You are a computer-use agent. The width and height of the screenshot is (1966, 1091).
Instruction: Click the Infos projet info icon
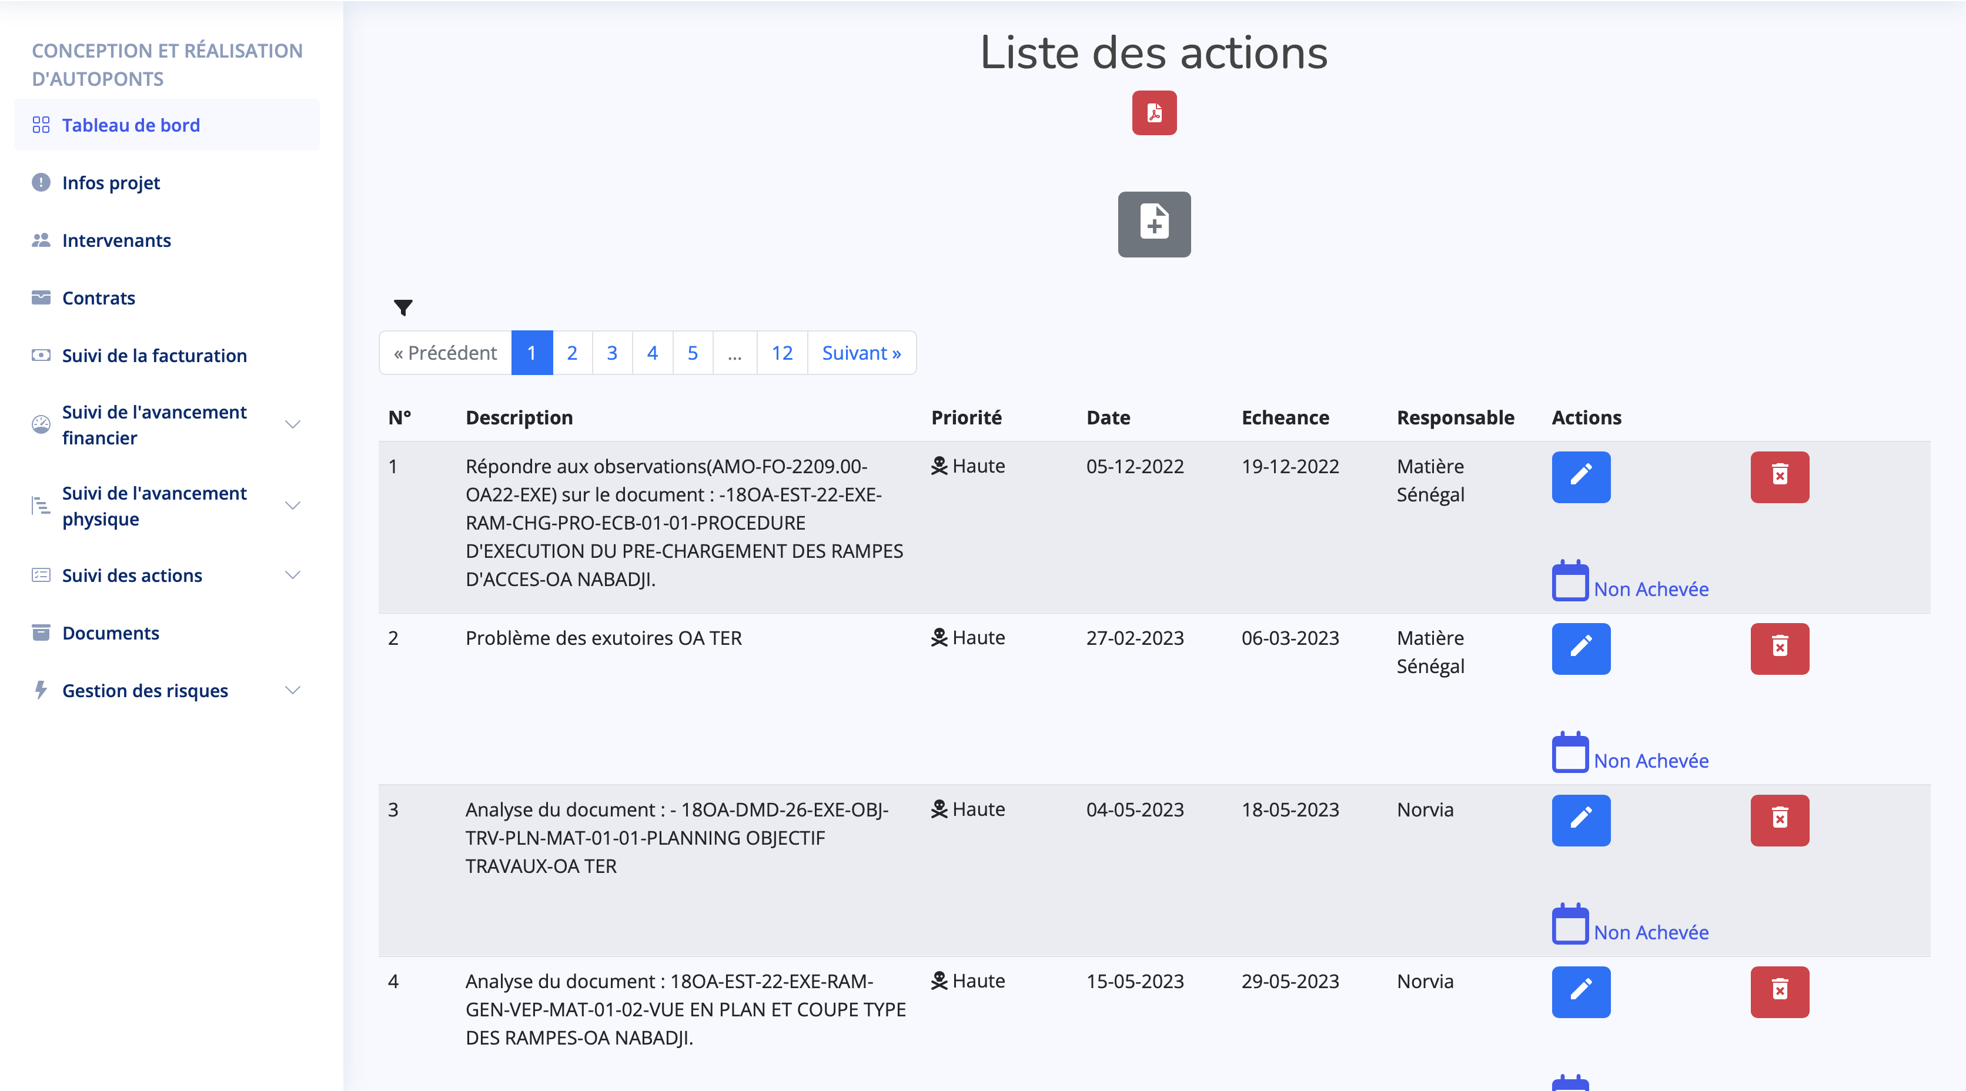41,182
